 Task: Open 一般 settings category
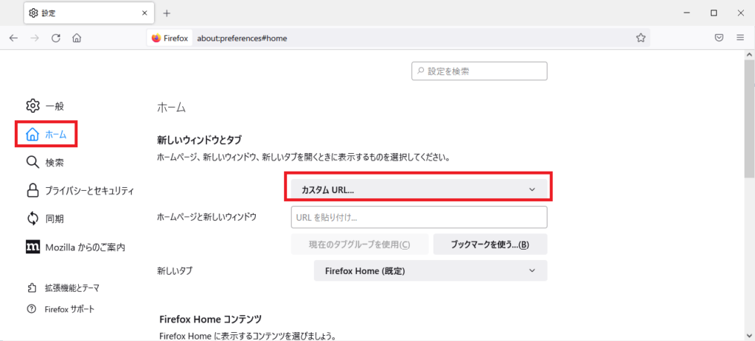pyautogui.click(x=45, y=106)
